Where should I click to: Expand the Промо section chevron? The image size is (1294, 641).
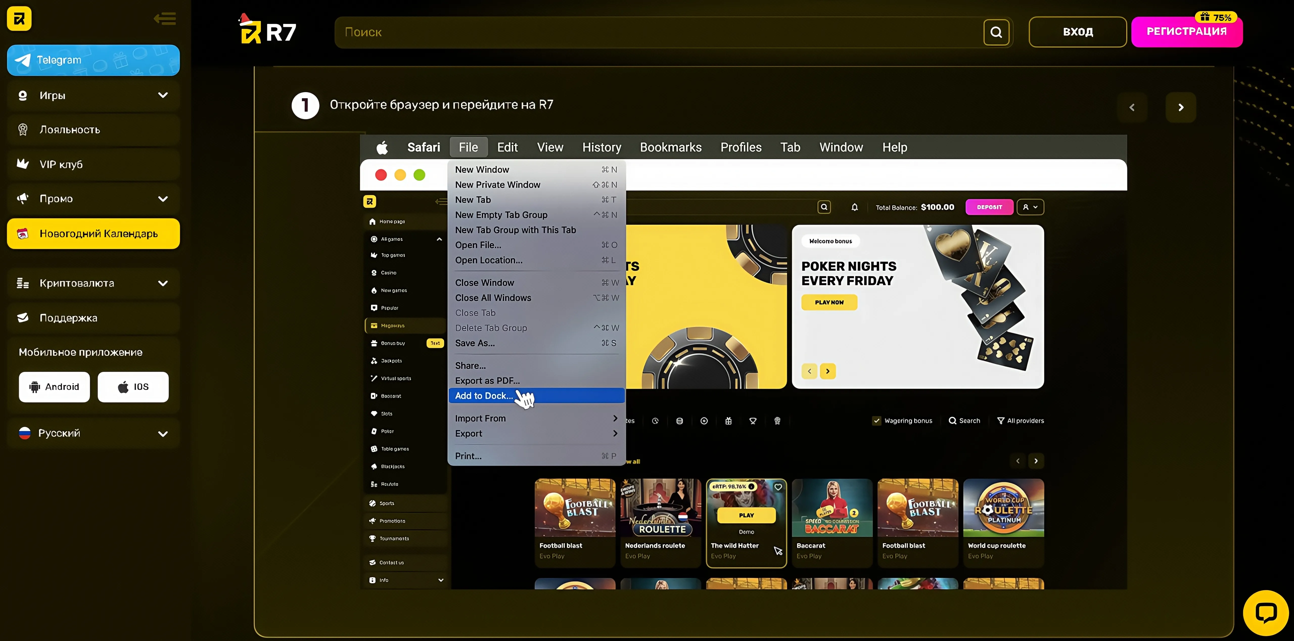(163, 199)
